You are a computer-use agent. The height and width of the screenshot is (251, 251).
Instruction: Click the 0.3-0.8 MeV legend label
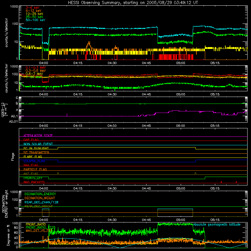tap(36, 71)
